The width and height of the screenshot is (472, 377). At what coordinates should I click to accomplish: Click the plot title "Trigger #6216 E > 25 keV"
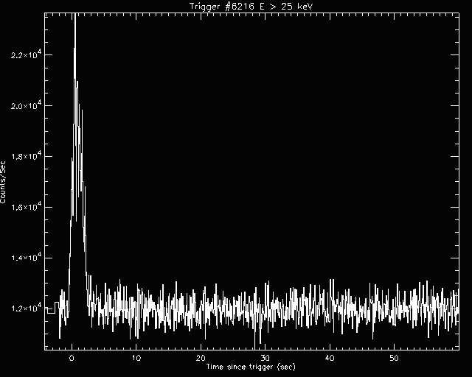tap(251, 7)
